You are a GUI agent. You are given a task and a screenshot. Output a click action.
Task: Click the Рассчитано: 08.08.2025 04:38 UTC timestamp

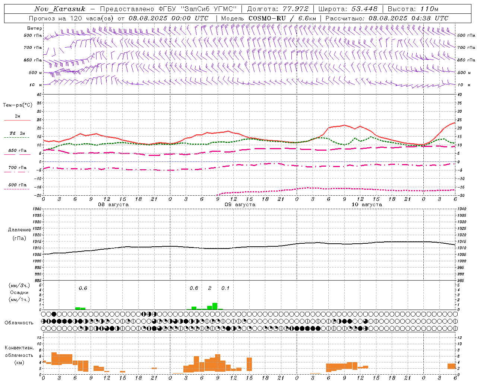coord(386,18)
